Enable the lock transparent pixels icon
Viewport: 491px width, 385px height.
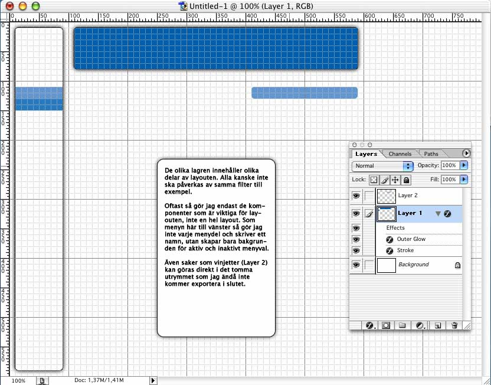pyautogui.click(x=374, y=180)
